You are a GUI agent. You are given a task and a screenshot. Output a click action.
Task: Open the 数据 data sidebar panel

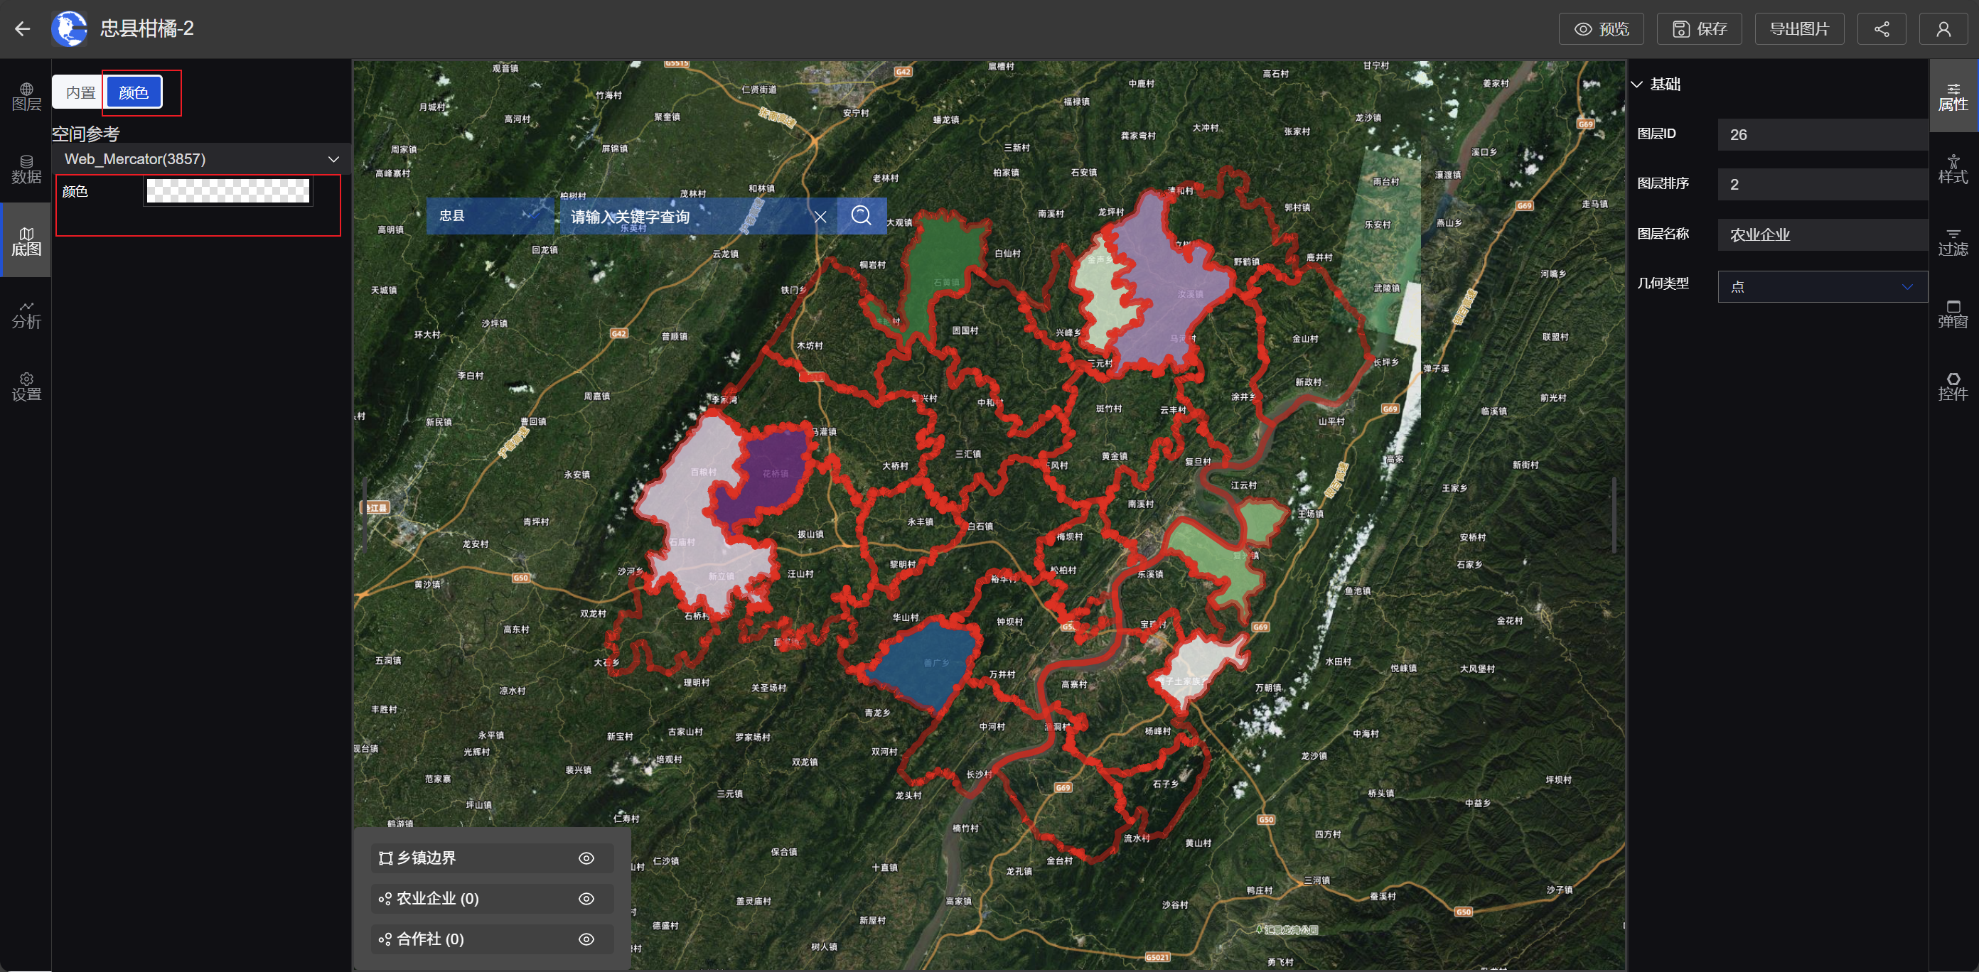coord(26,169)
